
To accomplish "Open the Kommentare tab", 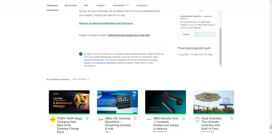I will (121, 5).
